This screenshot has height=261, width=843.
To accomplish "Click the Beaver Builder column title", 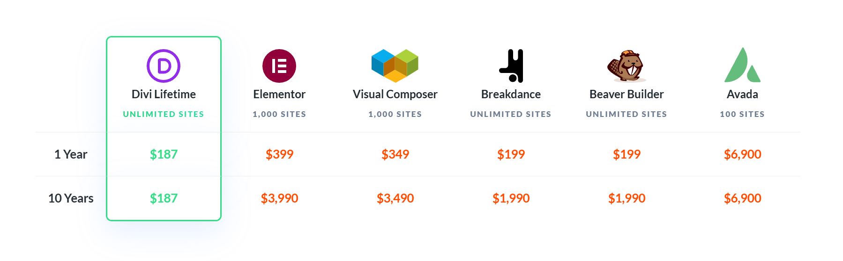I will (x=627, y=94).
